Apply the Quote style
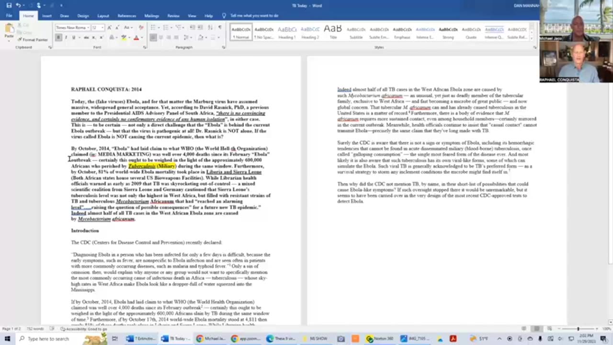Viewport: 613px width, 345px height. click(471, 32)
